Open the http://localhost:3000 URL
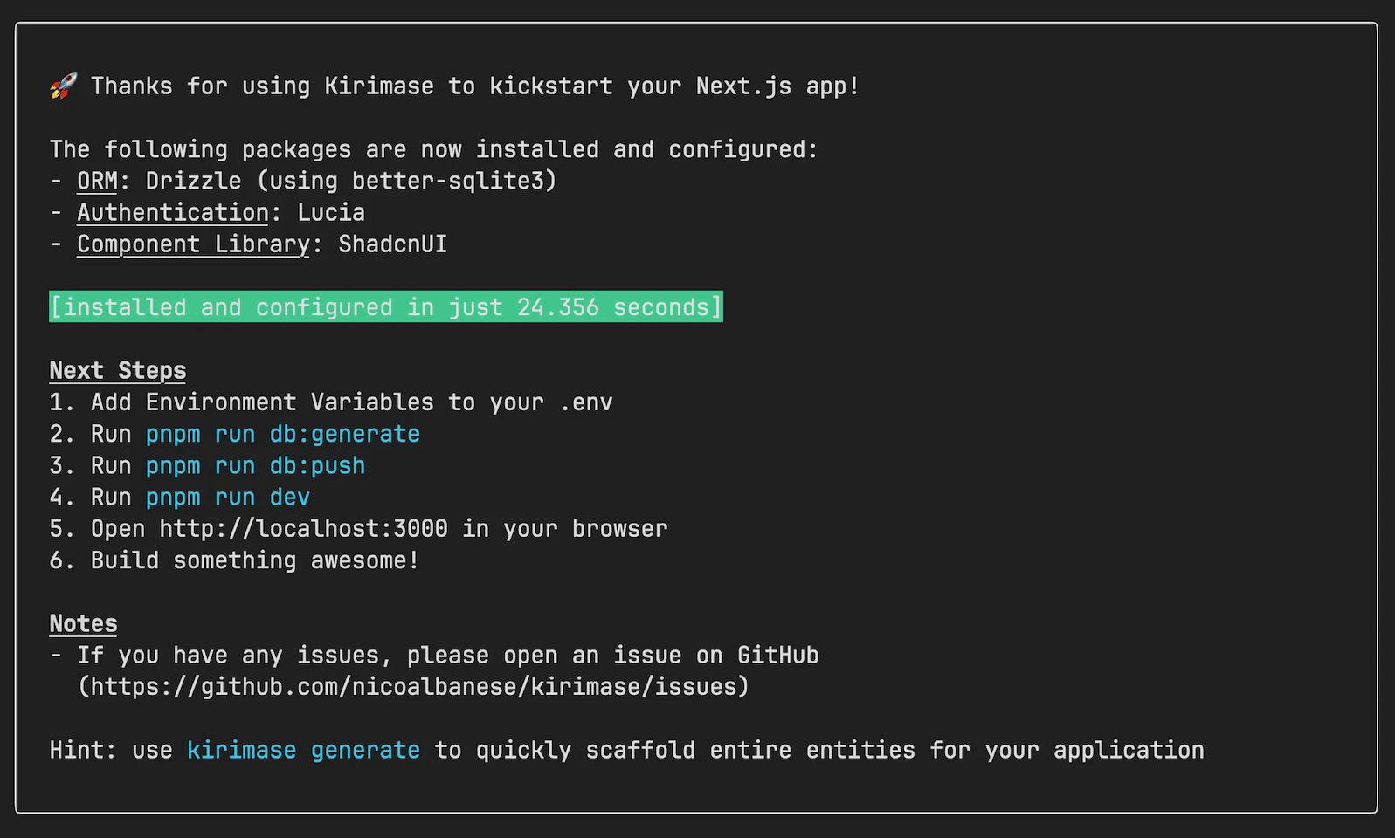The image size is (1395, 838). (x=304, y=528)
